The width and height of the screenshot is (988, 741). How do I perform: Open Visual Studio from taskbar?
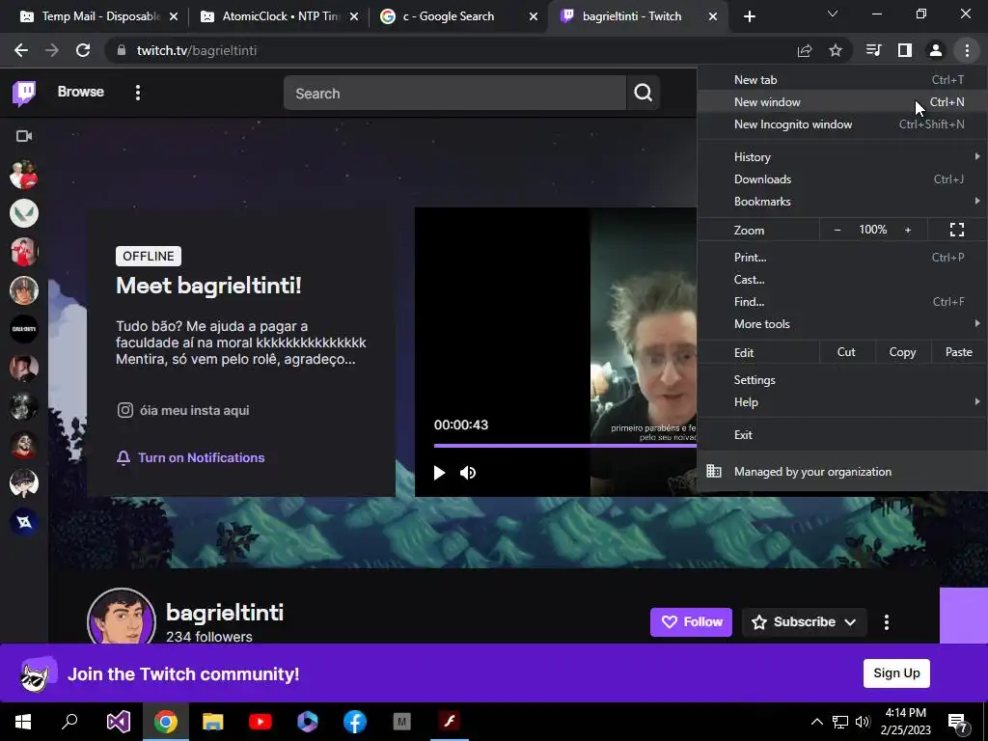point(118,722)
